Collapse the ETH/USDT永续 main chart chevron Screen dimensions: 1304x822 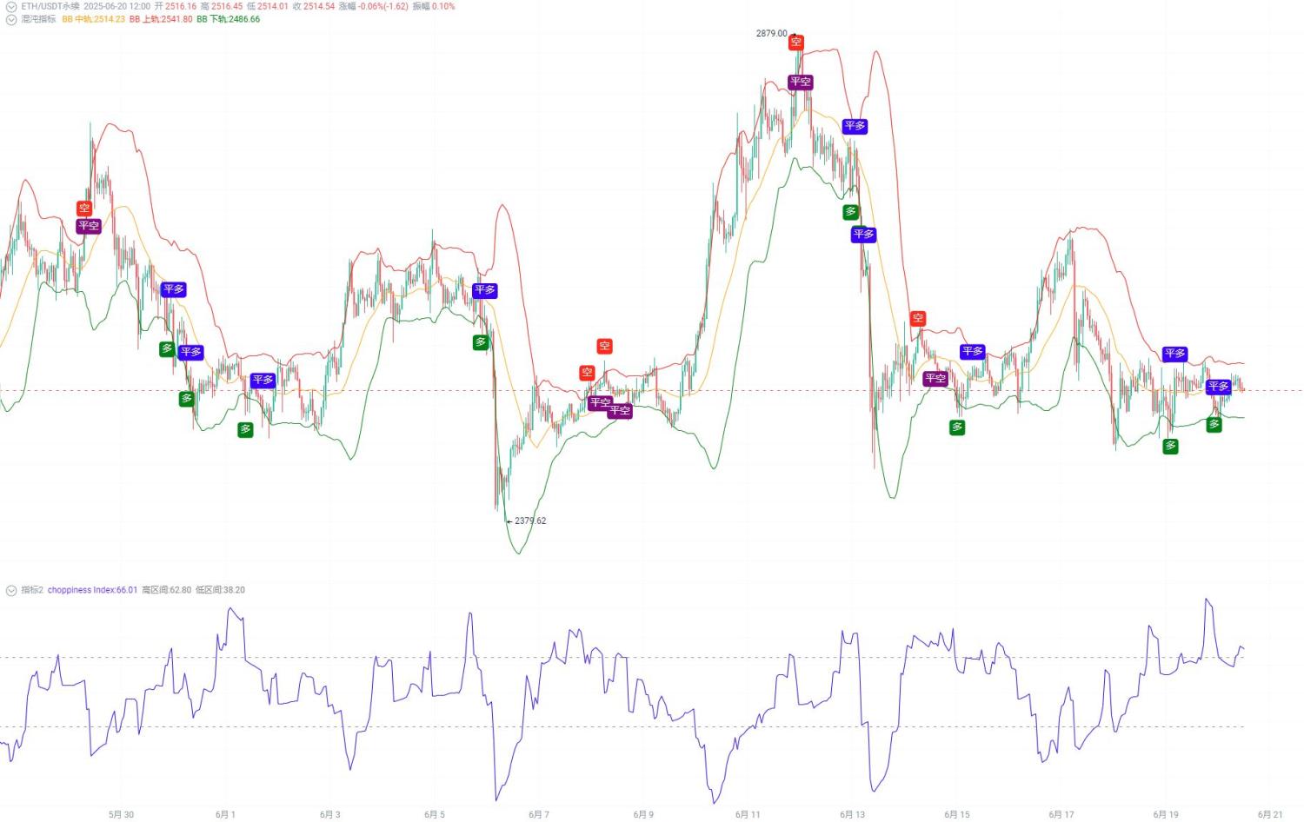click(11, 6)
